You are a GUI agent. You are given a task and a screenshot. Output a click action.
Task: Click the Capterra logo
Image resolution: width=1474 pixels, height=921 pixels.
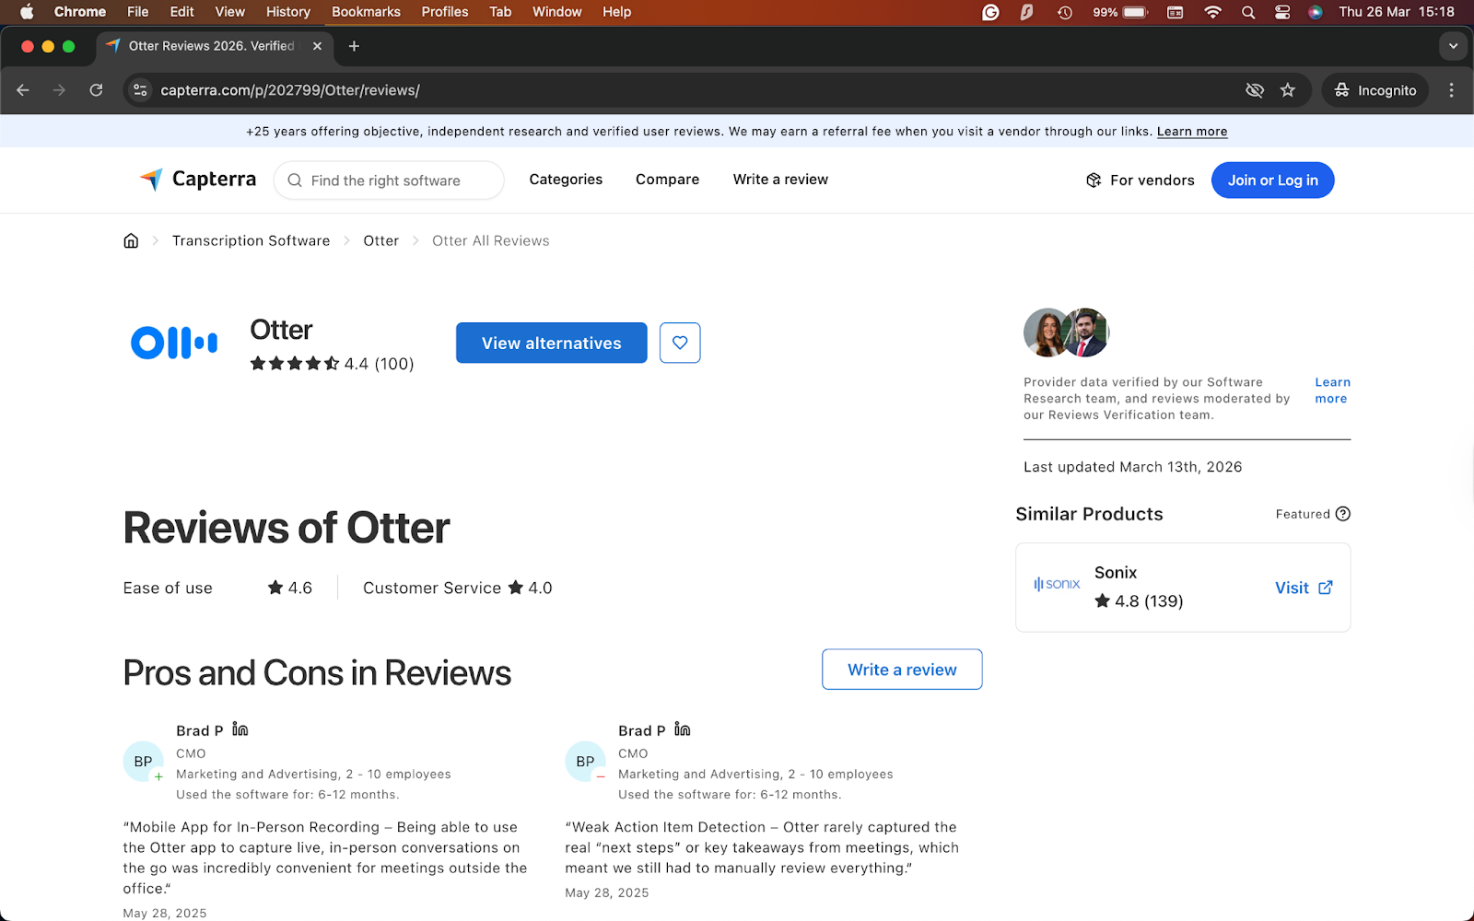click(x=198, y=180)
